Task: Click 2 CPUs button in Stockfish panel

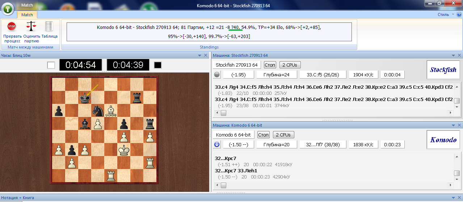Action: coord(290,65)
